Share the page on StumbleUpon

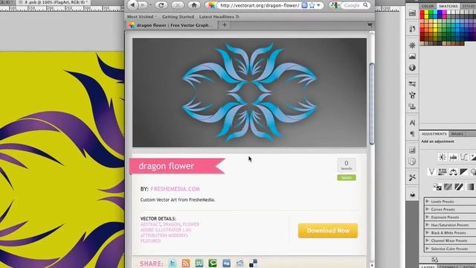(x=199, y=263)
